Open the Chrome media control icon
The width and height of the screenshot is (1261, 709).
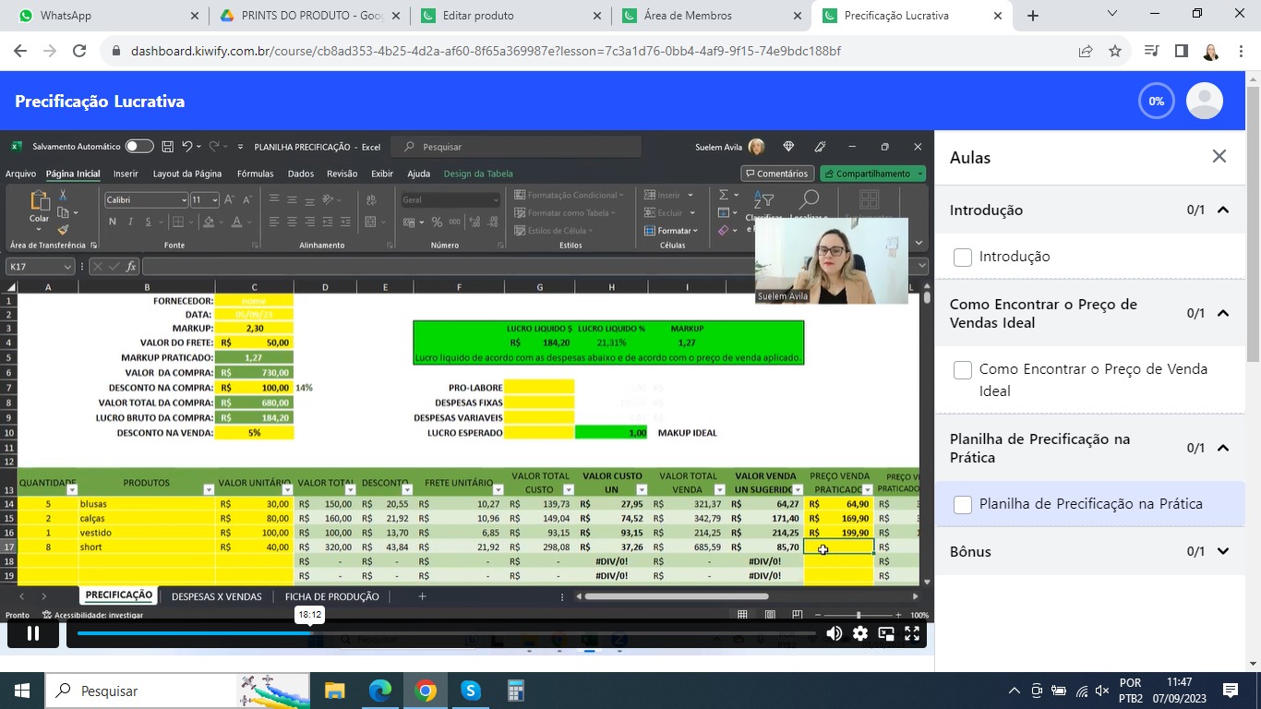click(x=1151, y=51)
